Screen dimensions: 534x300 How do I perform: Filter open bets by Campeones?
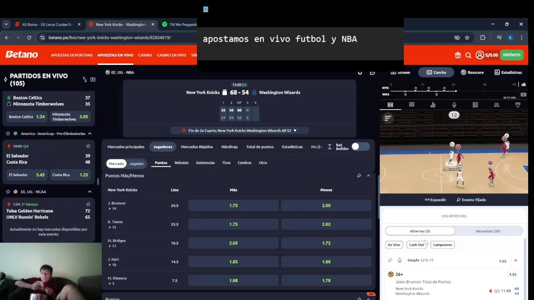(x=442, y=245)
